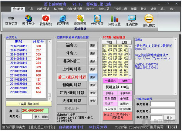Click number list scrollbar down arrow

tap(130, 75)
